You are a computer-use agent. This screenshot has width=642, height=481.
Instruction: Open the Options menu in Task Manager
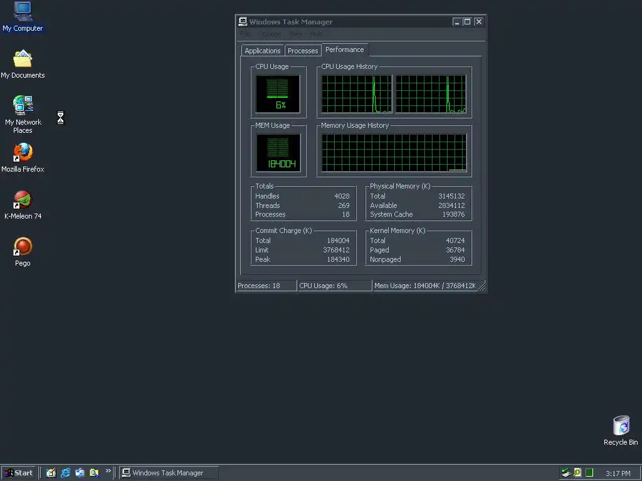270,34
